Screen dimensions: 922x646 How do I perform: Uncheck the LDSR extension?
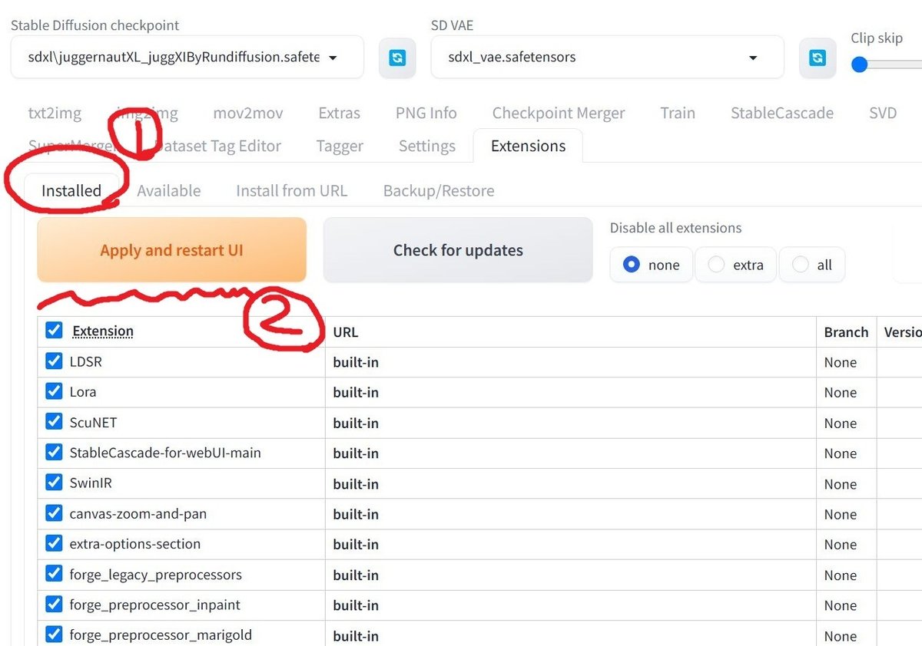tap(53, 361)
